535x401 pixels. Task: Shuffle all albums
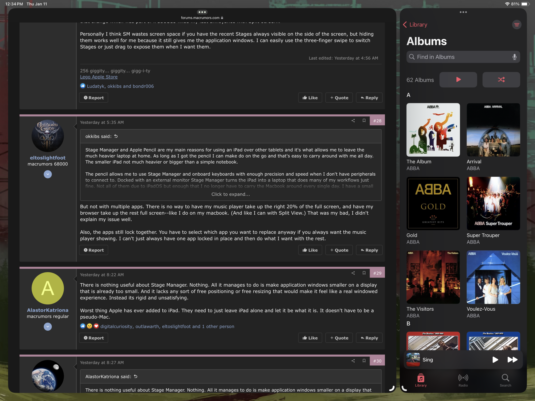[x=501, y=80]
